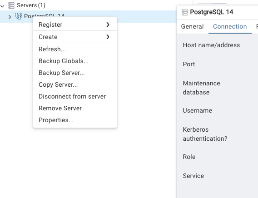258x198 pixels.
Task: Click the Kerberos authentication? label
Action: [x=205, y=134]
